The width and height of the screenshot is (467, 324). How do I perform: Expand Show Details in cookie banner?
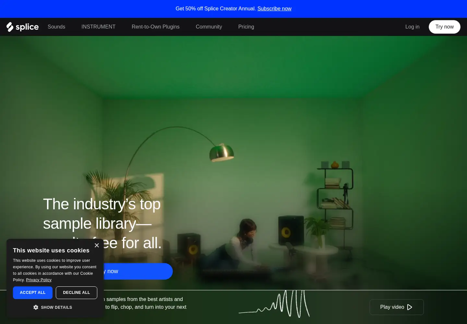pos(53,307)
